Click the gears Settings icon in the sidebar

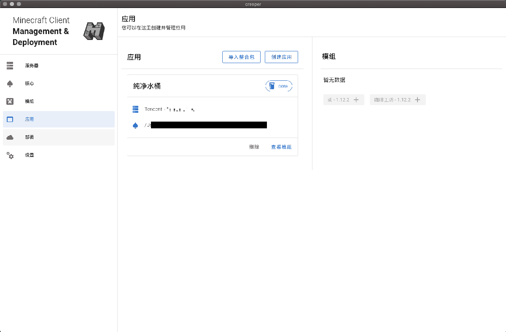(x=10, y=155)
